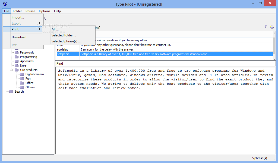Open the Folder menu

coord(17,11)
